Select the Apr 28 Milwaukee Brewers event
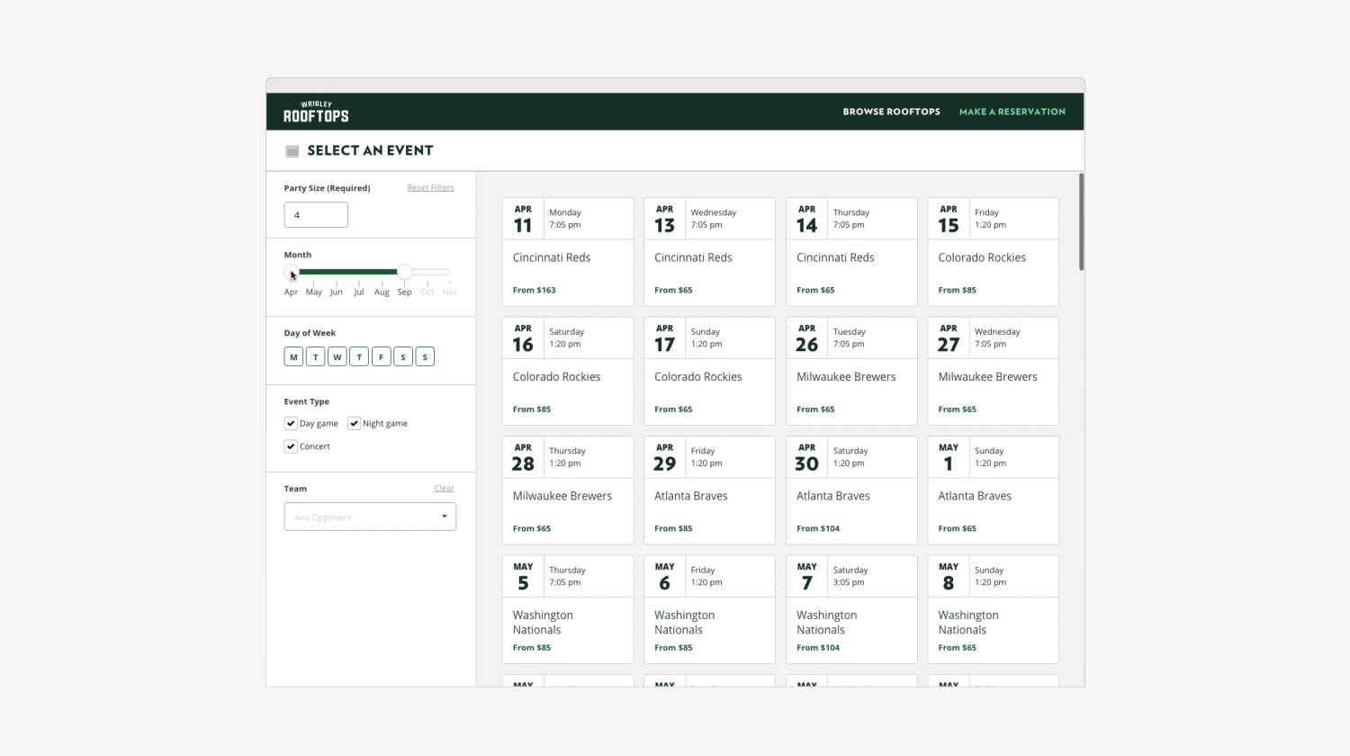1350x756 pixels. (x=568, y=490)
